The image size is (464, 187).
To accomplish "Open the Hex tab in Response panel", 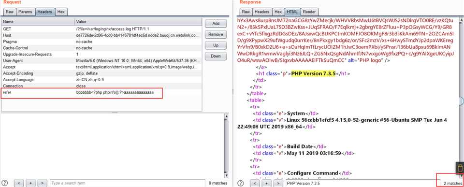I will coord(278,12).
